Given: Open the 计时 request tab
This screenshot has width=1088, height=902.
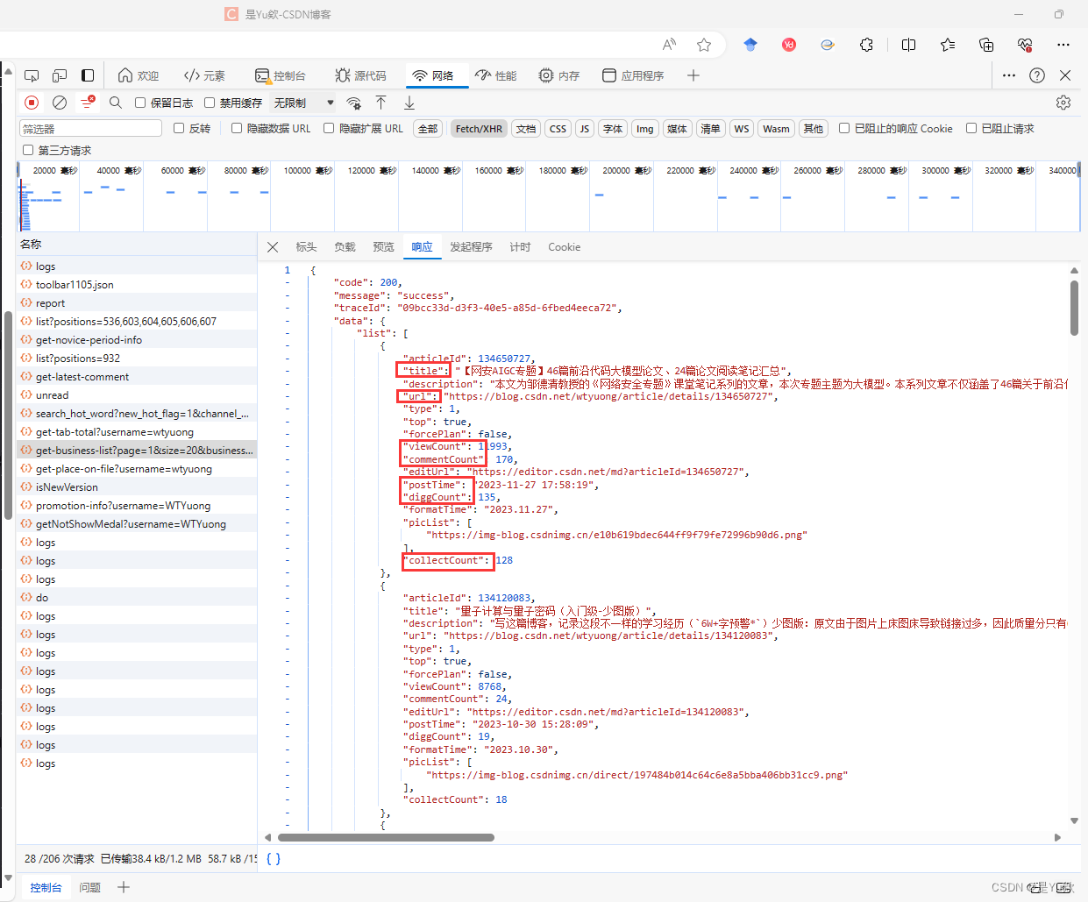Looking at the screenshot, I should (x=521, y=247).
